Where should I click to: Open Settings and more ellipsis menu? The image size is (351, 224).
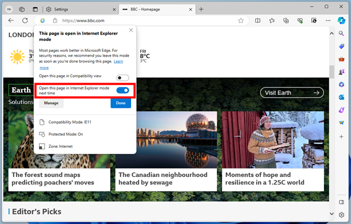pyautogui.click(x=328, y=21)
